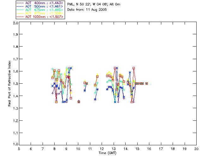Click the isolated data marker at 10 GMT
This screenshot has height=161, width=202.
[x=79, y=102]
